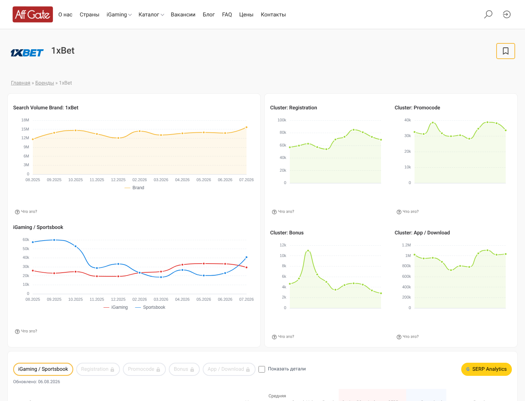Viewport: 525px width, 401px height.
Task: Navigate to the Блог page
Action: pos(209,15)
